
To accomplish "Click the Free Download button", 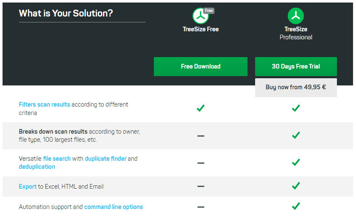I will [200, 66].
